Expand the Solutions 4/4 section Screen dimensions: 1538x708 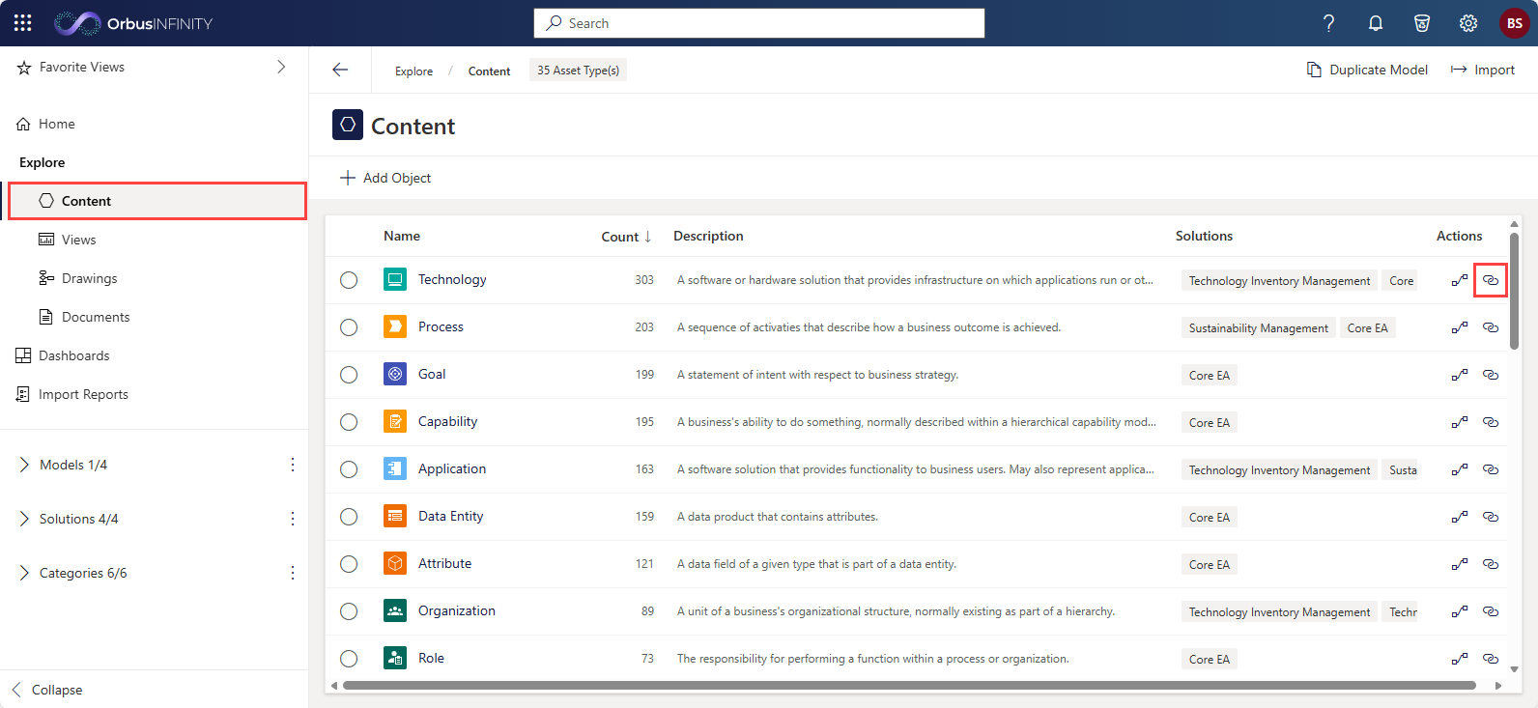point(24,519)
